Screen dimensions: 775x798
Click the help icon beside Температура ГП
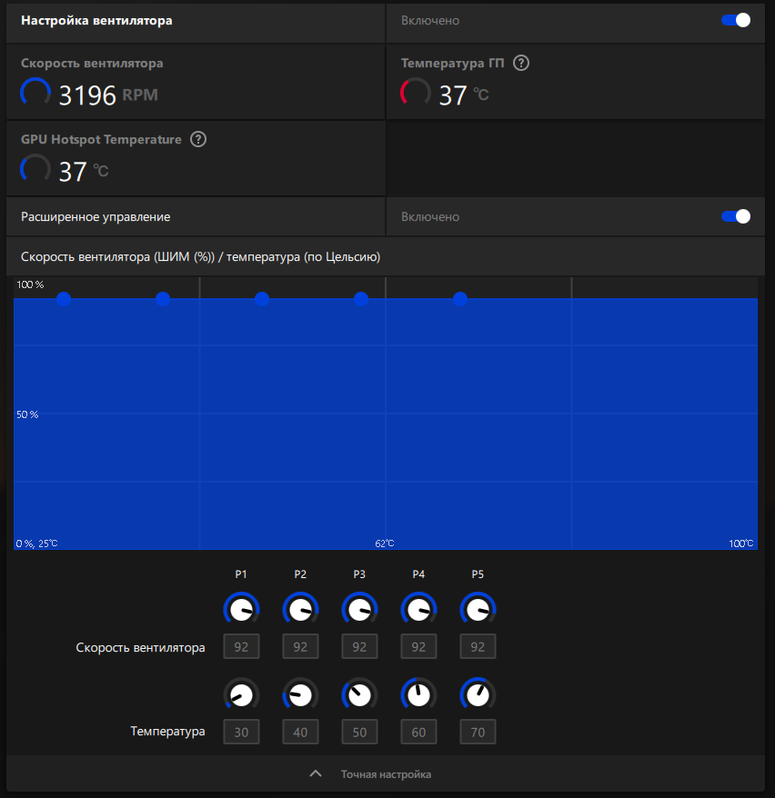(521, 63)
